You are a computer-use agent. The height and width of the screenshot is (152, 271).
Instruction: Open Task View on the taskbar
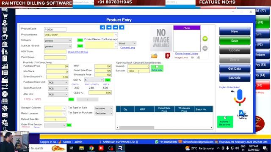click(x=72, y=148)
